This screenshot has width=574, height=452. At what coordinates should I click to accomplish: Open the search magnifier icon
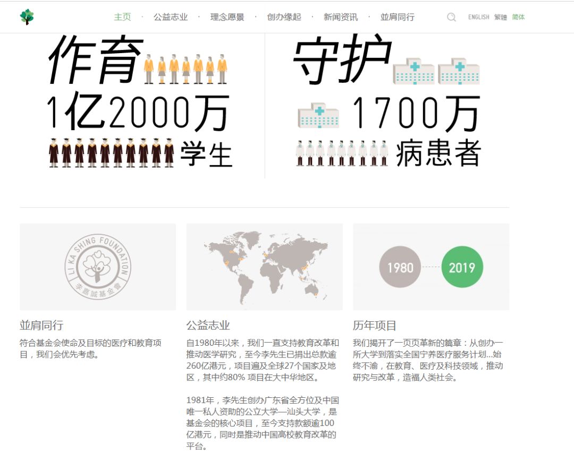[451, 17]
